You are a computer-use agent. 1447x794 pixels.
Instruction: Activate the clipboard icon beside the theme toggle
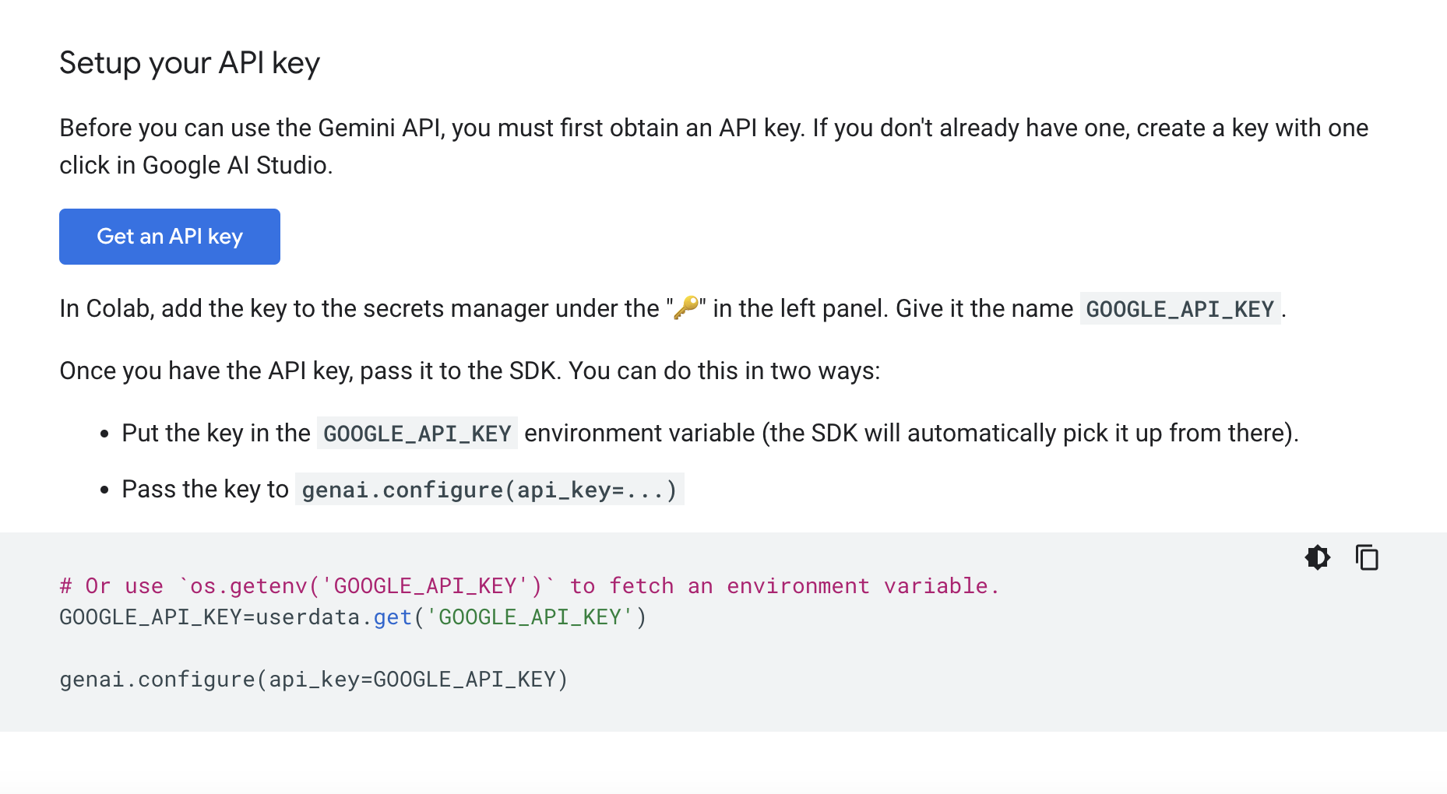[x=1365, y=557]
